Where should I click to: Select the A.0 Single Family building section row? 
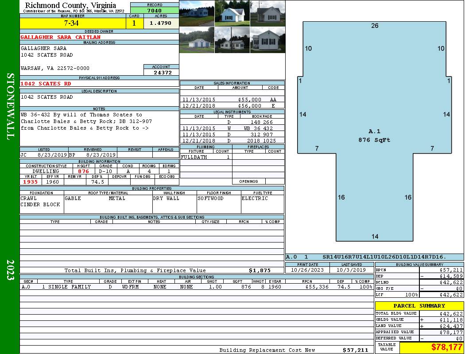click(196, 287)
